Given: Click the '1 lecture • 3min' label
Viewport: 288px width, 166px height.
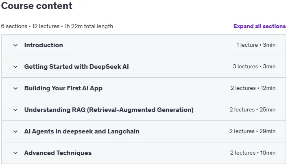Looking at the screenshot, I should tap(256, 45).
